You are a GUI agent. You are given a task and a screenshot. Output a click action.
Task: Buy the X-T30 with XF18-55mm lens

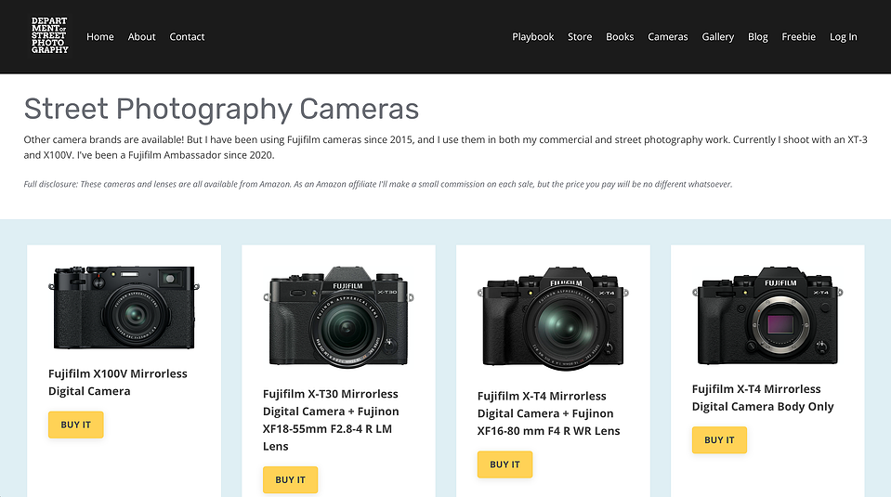pyautogui.click(x=291, y=480)
